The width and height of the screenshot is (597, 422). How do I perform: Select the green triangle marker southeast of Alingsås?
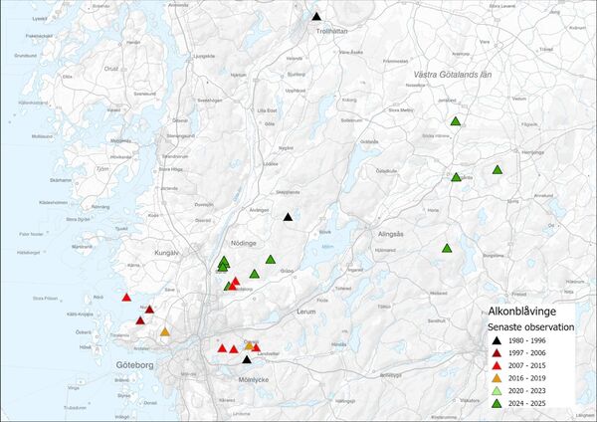pos(448,248)
